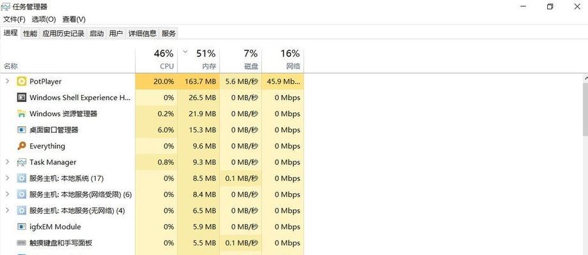Click the 8.5 MB memory value
The height and width of the screenshot is (255, 588).
pos(205,178)
